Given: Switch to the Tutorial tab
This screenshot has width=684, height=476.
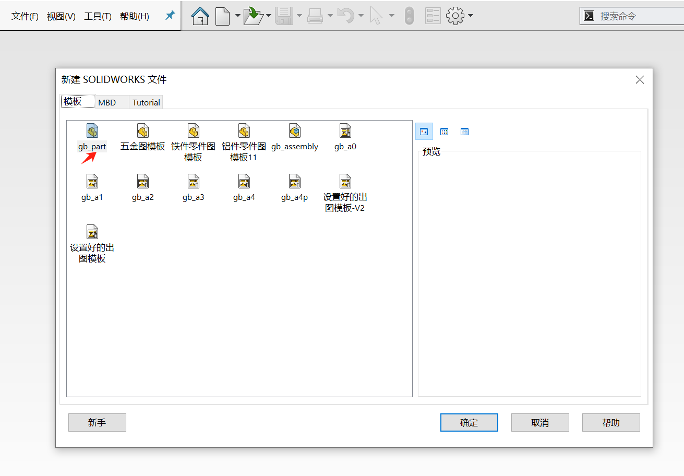Looking at the screenshot, I should (x=146, y=102).
